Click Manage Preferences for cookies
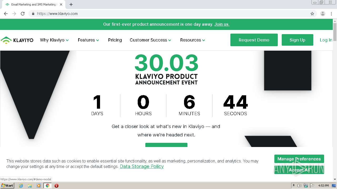Viewport: 337px width, 189px height. (x=299, y=159)
